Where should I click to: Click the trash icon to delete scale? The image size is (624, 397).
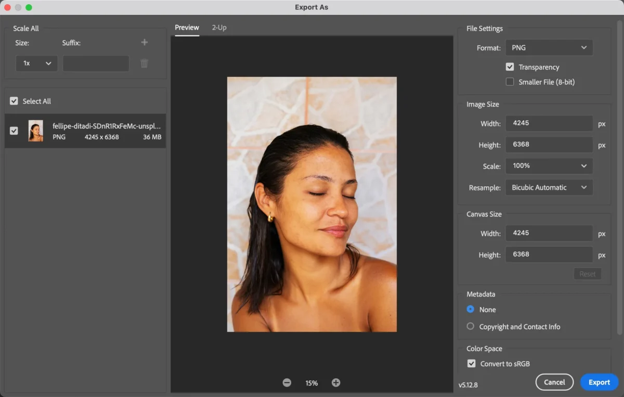click(x=145, y=63)
